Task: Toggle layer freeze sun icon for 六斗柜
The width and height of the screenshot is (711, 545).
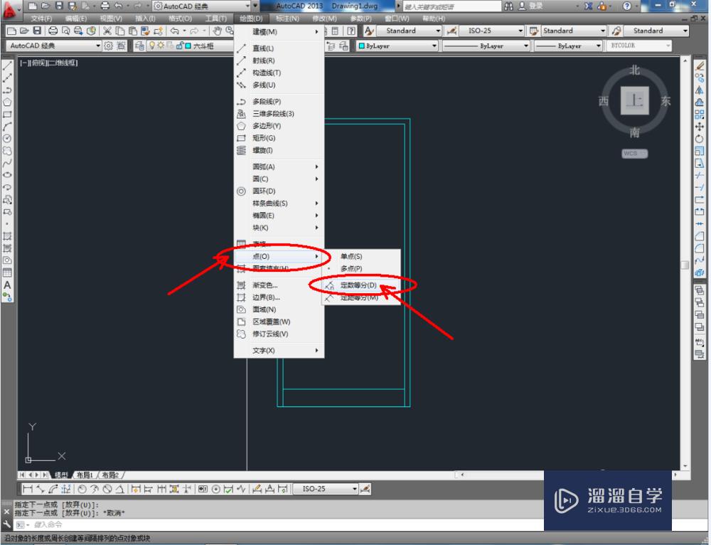Action: point(161,46)
